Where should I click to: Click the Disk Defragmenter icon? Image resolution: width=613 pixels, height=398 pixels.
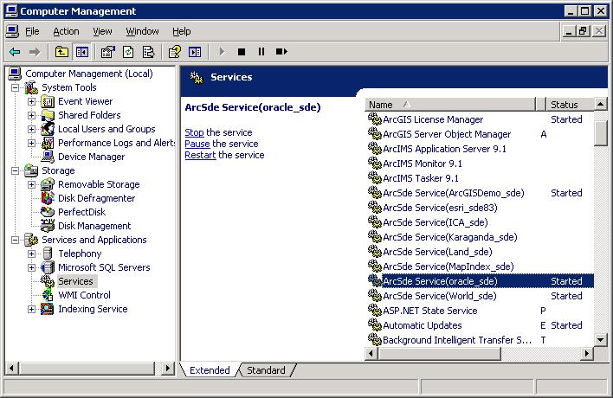click(x=48, y=198)
